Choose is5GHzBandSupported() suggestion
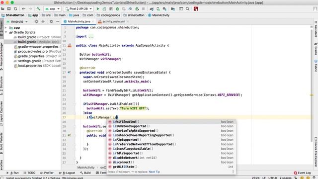Image resolution: width=318 pixels, height=179 pixels. (171, 126)
